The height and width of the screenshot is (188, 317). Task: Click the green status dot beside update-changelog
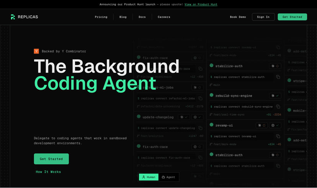[x=139, y=117]
